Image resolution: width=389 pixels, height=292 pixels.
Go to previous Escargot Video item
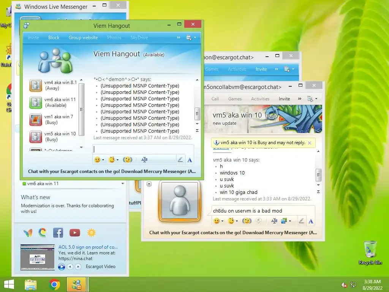click(x=70, y=267)
